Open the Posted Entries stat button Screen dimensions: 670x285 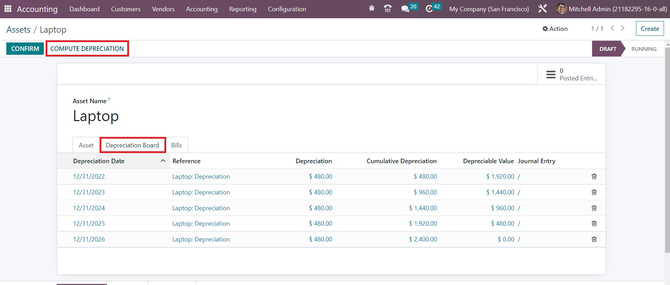pyautogui.click(x=571, y=74)
